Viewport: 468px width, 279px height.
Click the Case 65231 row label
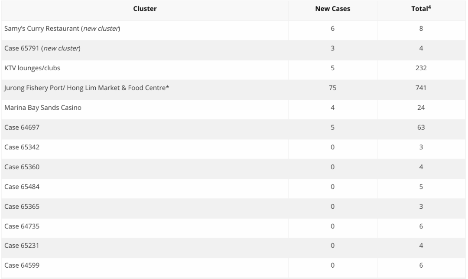click(x=22, y=246)
